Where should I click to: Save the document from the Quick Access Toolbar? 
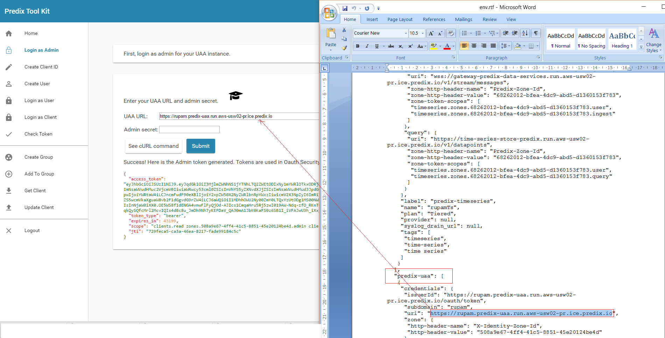(x=345, y=8)
